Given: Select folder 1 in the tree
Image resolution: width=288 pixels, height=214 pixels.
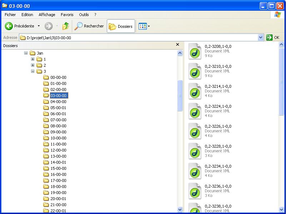Looking at the screenshot, I should [x=41, y=59].
